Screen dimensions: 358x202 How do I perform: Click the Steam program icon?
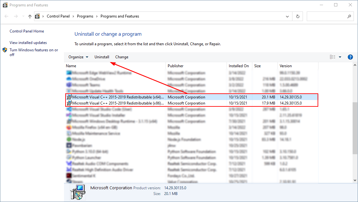point(69,182)
